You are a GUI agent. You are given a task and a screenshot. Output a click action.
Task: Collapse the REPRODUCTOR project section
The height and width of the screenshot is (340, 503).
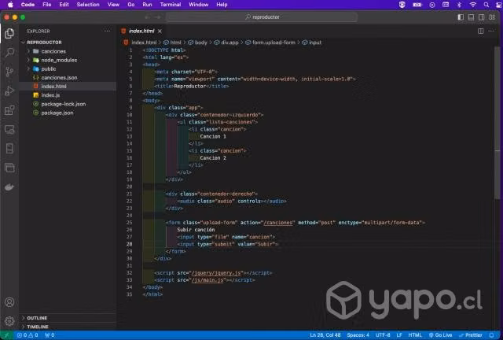[x=68, y=42]
